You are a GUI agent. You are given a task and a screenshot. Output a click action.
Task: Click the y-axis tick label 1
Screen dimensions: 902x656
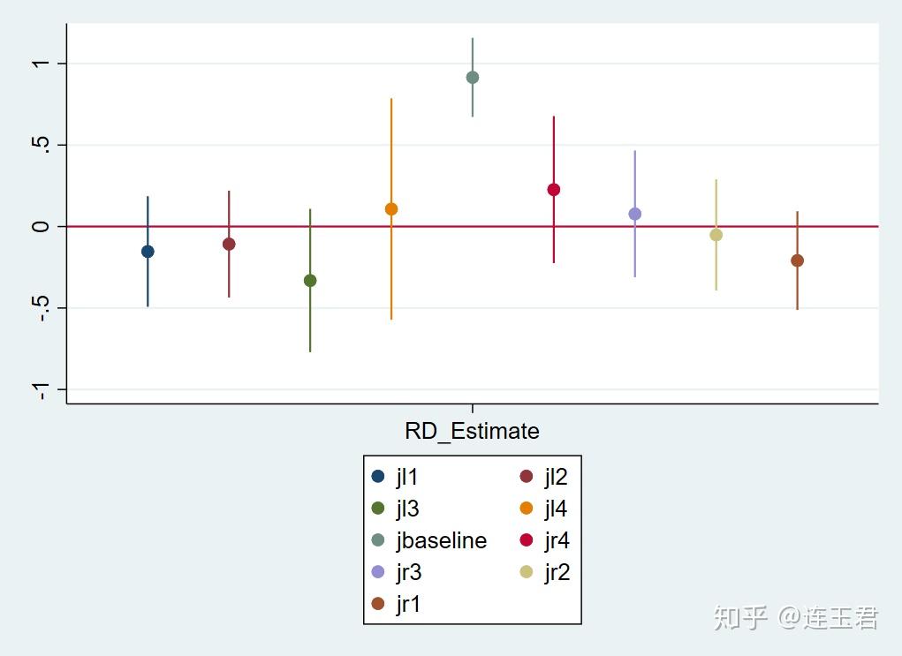pos(40,64)
